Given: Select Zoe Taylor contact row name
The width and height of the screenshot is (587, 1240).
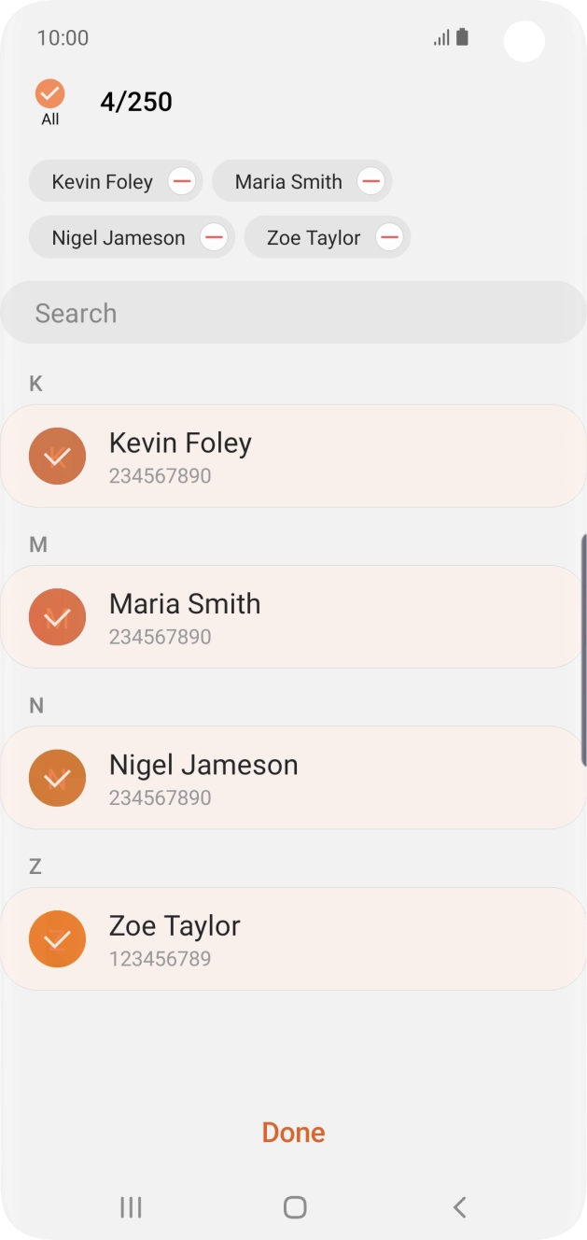Looking at the screenshot, I should coord(175,925).
